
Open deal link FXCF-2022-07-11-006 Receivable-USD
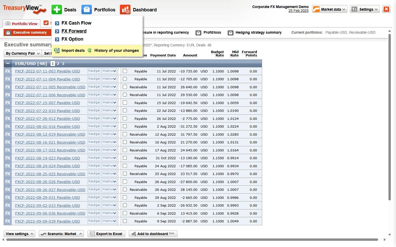[x=50, y=95]
